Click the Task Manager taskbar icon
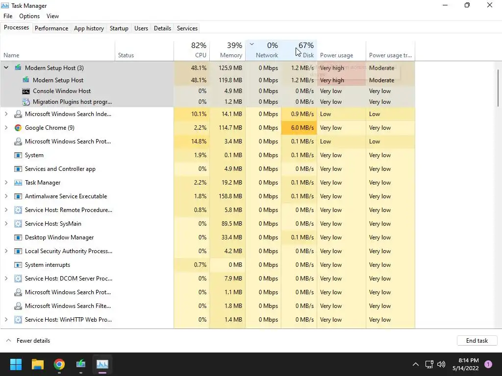The height and width of the screenshot is (376, 502). (102, 364)
